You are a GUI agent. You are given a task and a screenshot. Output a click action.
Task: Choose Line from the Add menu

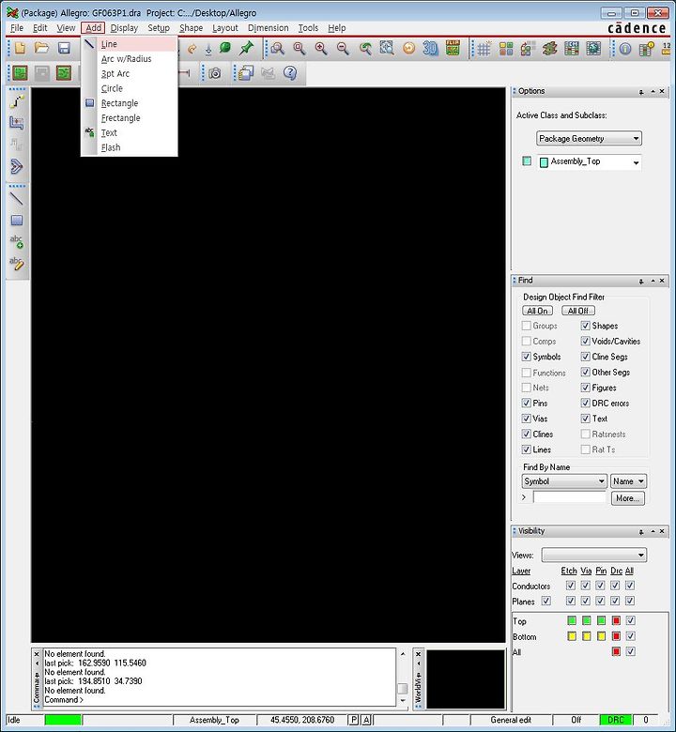coord(130,44)
